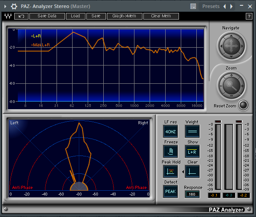Change the Weight selector setting
Viewport: 256px width, 217px height.
192,131
